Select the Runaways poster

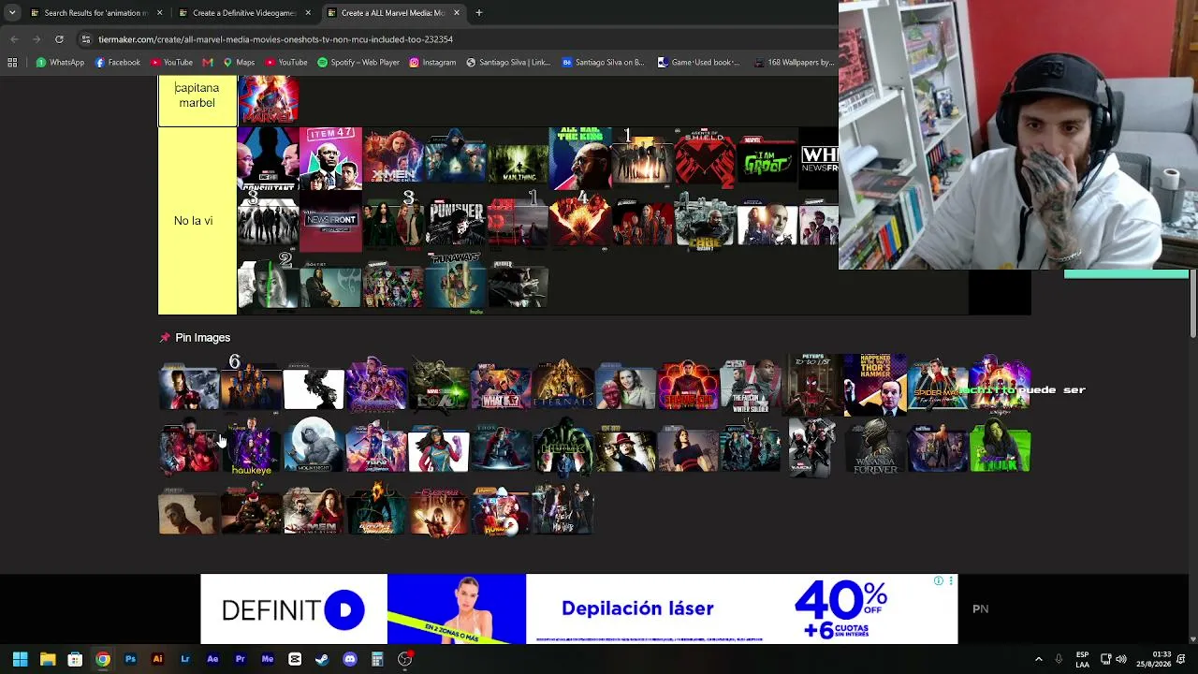(x=456, y=284)
